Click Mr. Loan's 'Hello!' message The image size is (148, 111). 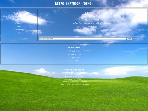point(93,20)
